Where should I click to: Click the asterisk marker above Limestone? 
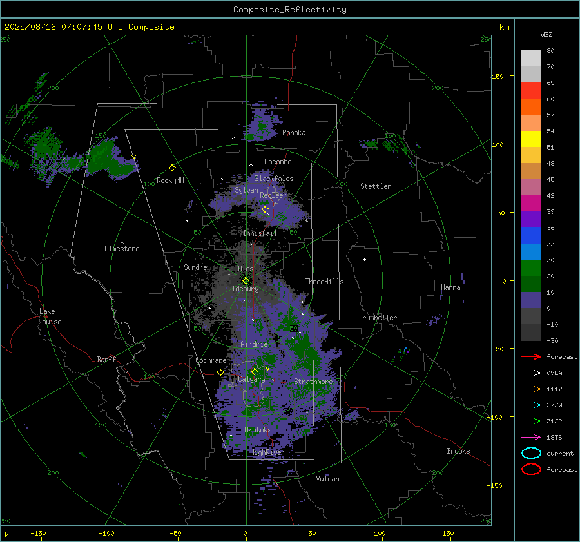point(122,243)
